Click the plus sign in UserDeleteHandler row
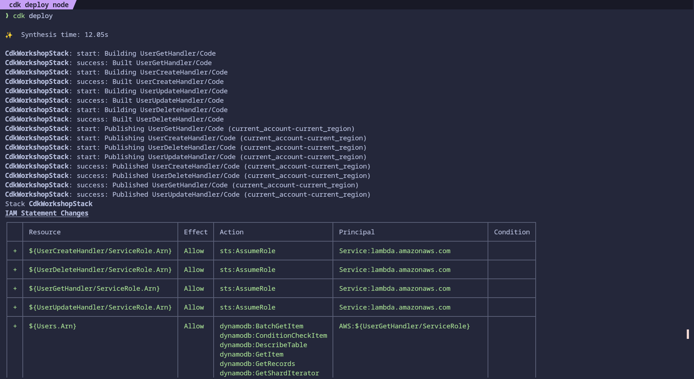This screenshot has width=694, height=379. [15, 270]
